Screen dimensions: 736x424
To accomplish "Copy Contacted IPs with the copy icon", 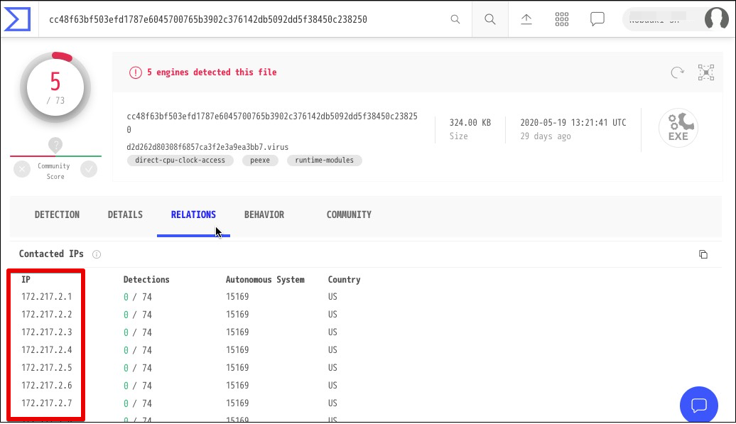I will (x=703, y=254).
